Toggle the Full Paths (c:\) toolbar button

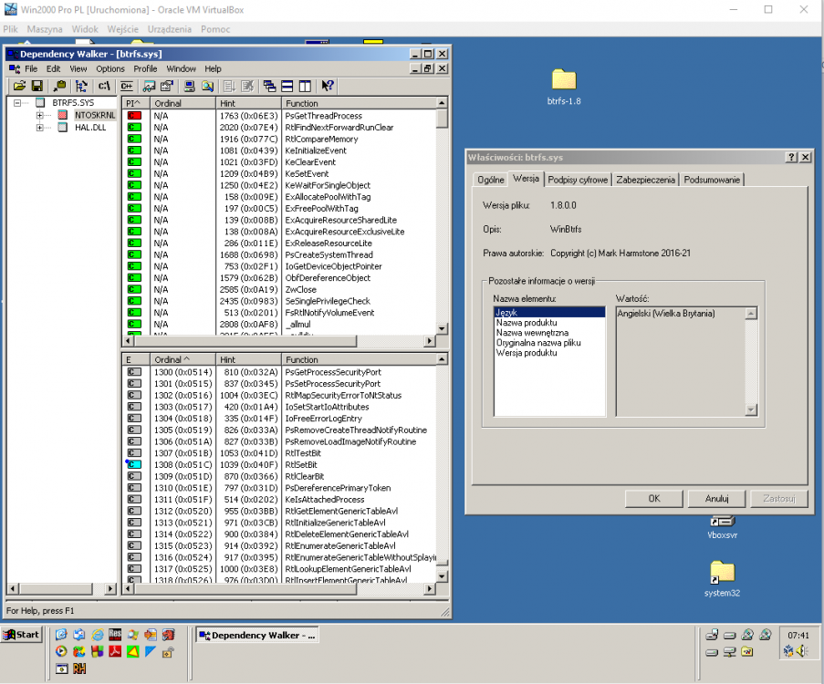[104, 86]
